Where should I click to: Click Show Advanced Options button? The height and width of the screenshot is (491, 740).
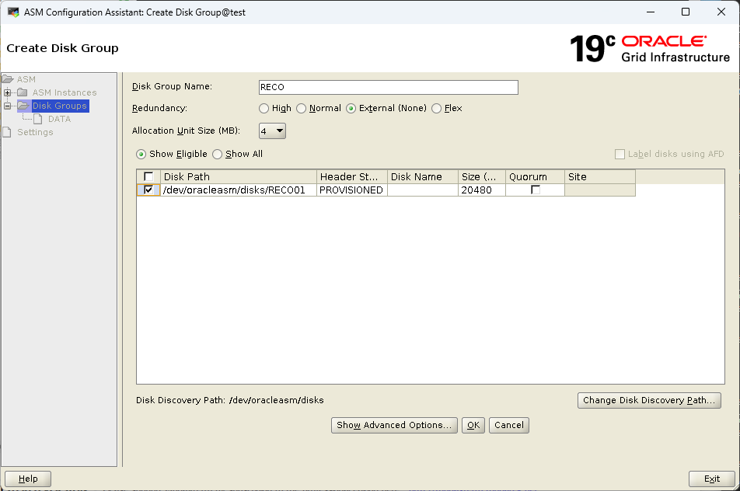394,425
